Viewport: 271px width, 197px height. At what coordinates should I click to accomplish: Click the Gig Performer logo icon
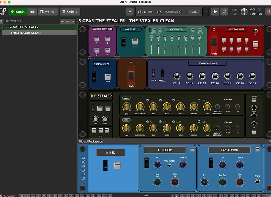tap(3, 11)
